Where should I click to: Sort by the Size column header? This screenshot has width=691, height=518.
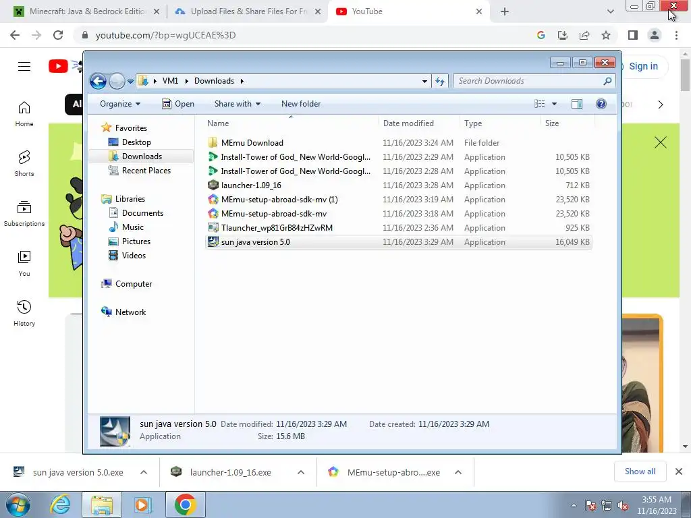pyautogui.click(x=568, y=123)
